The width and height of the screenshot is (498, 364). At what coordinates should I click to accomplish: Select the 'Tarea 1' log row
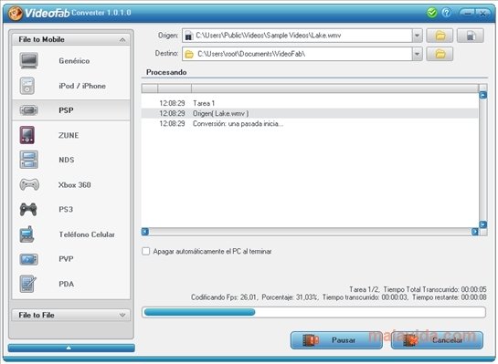coord(310,103)
